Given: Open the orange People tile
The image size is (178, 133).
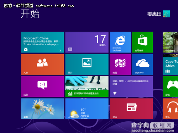Looking at the screenshot, I should pyautogui.click(x=42, y=65).
